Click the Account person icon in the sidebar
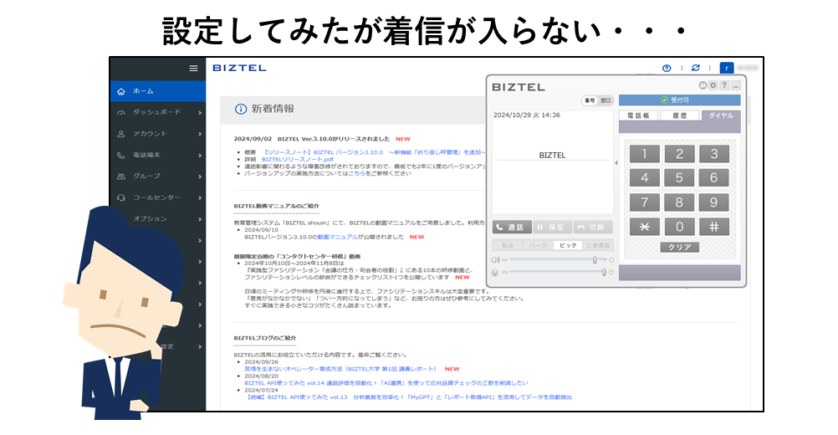The height and width of the screenshot is (435, 838). point(121,134)
